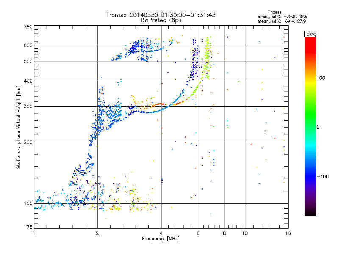This screenshot has height=254, width=339.
Task: Click the x-axis label '16'
Action: tap(288, 233)
